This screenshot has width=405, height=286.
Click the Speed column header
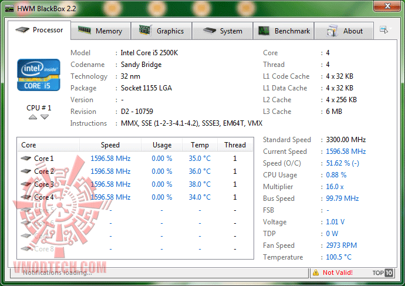click(110, 145)
